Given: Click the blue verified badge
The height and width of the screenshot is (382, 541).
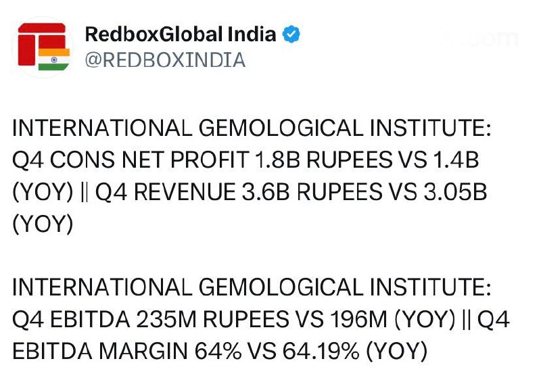Looking at the screenshot, I should 291,34.
